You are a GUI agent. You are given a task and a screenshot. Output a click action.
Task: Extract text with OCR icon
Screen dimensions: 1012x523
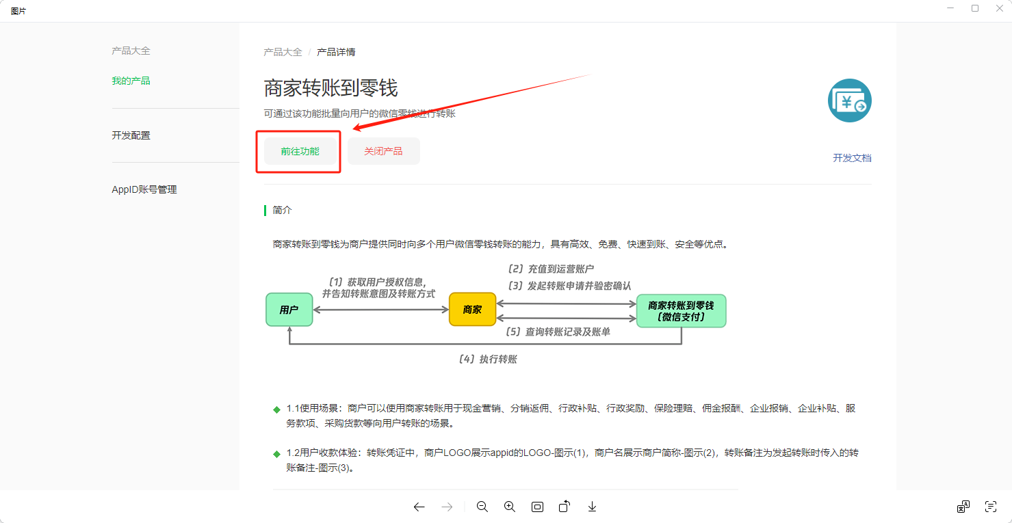(990, 507)
